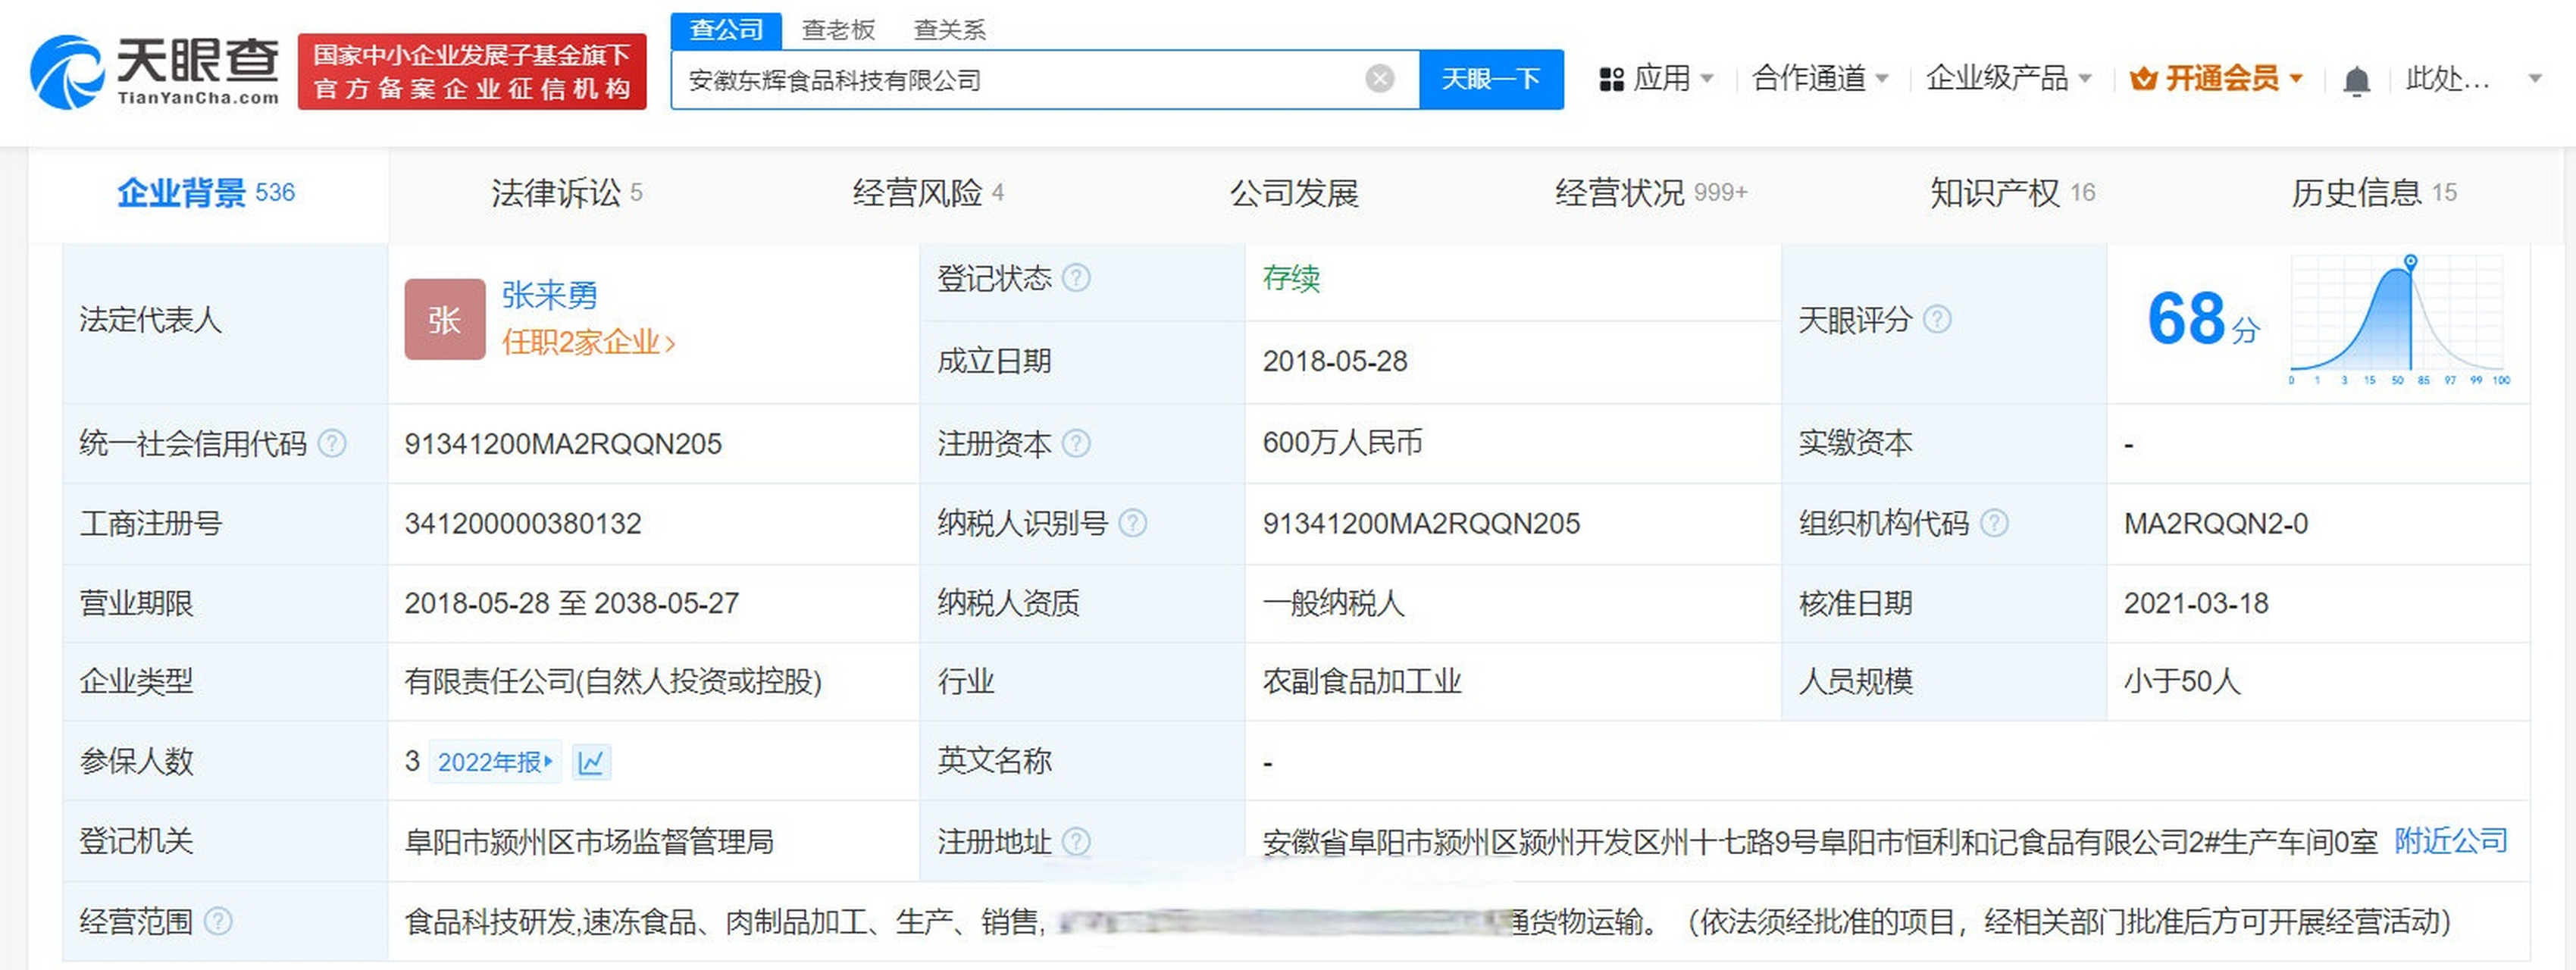Image resolution: width=2576 pixels, height=970 pixels.
Task: Click the 600万人民币 capital value
Action: (1342, 443)
